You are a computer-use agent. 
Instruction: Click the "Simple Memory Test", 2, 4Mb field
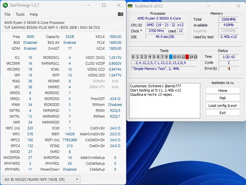(x=164, y=69)
